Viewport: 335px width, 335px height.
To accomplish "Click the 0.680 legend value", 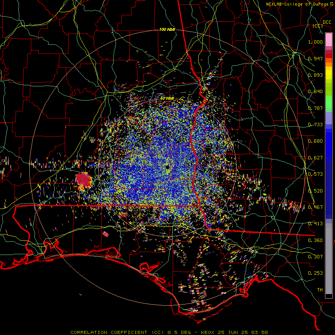I will (315, 141).
